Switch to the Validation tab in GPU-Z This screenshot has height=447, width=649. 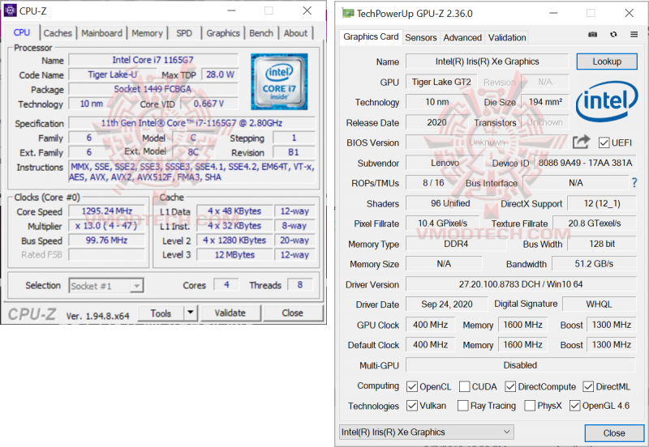pyautogui.click(x=507, y=37)
